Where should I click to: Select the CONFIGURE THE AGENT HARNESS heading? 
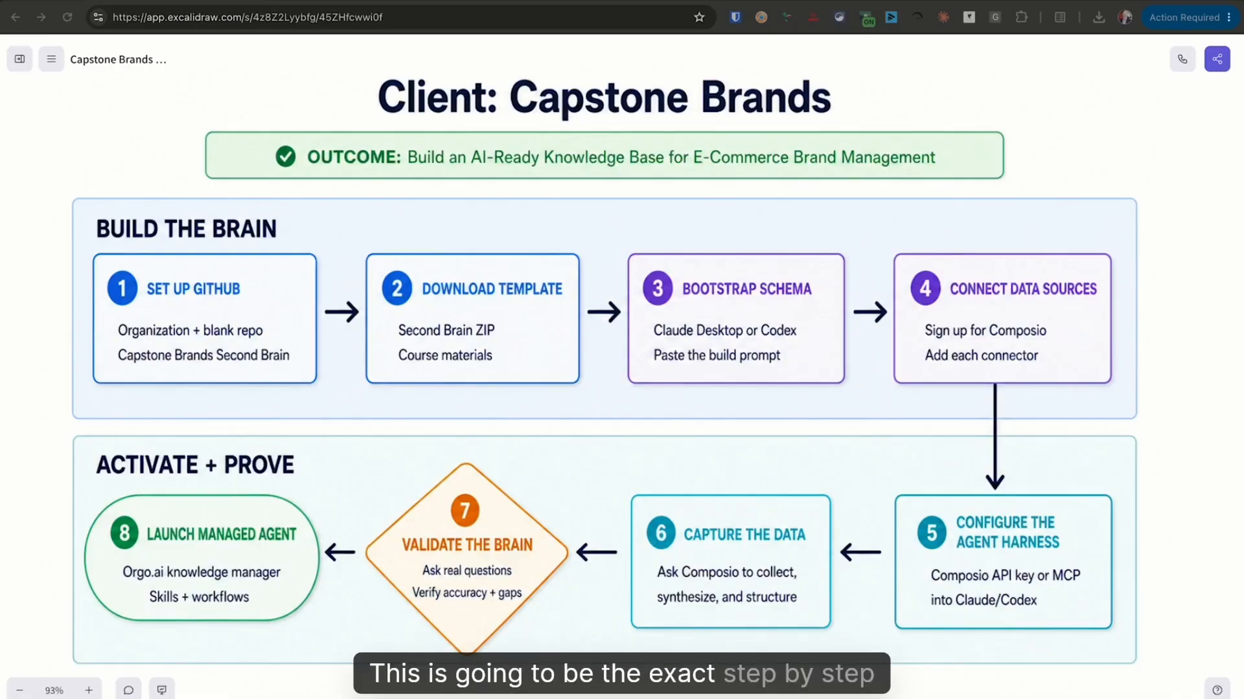[1008, 532]
